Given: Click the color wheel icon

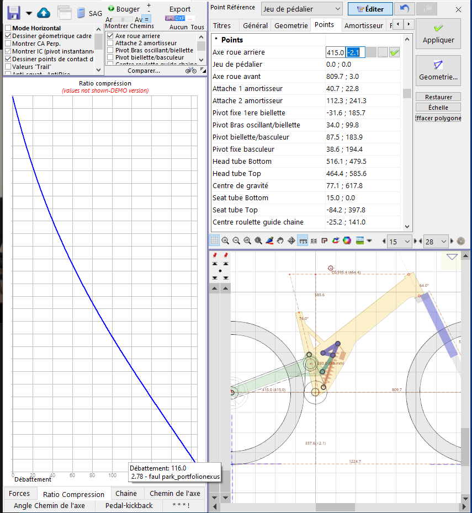Looking at the screenshot, I should (347, 241).
